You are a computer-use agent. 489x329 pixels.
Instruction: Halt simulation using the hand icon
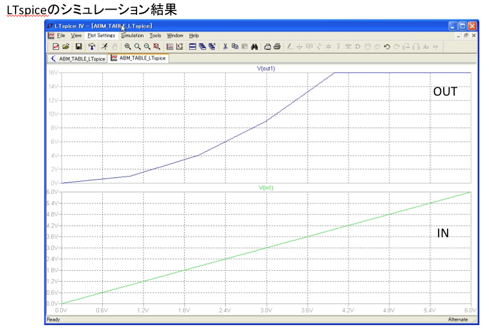114,47
